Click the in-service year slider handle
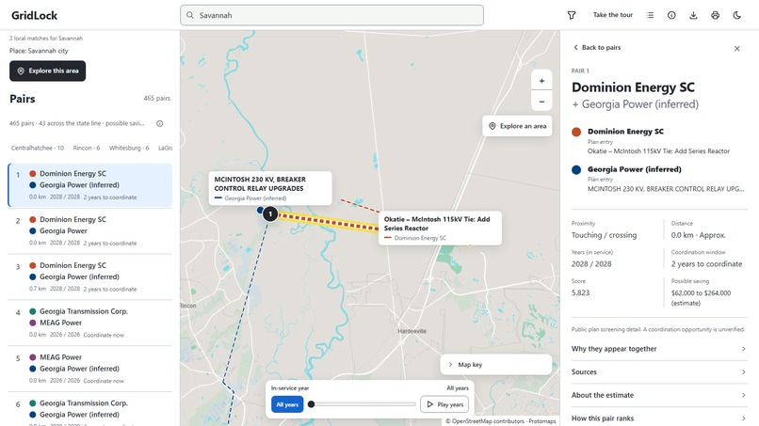 click(312, 404)
